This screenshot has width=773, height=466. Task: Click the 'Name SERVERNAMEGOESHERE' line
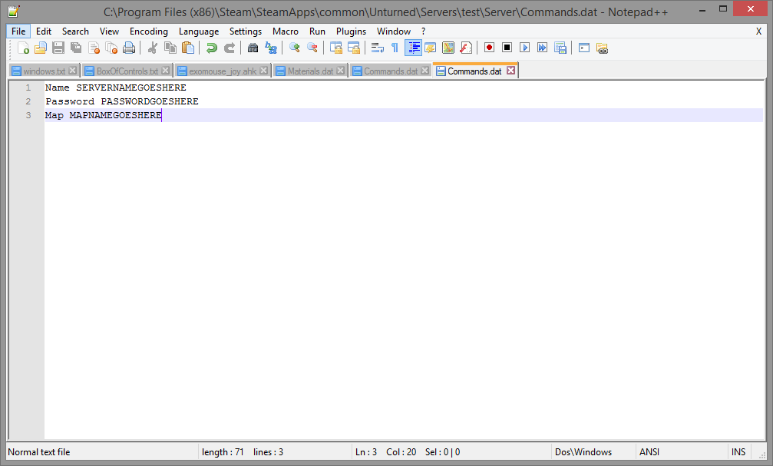coord(116,88)
